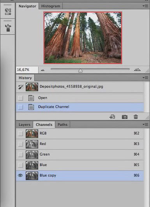Viewport: 150px width, 207px height.
Task: Show the Blue channel visibility box
Action: click(20, 165)
